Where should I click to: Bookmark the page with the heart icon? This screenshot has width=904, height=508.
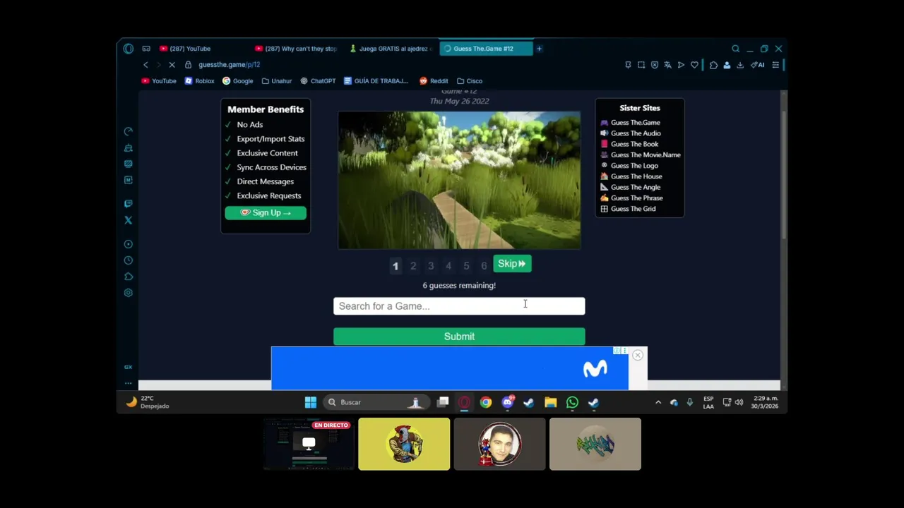694,65
